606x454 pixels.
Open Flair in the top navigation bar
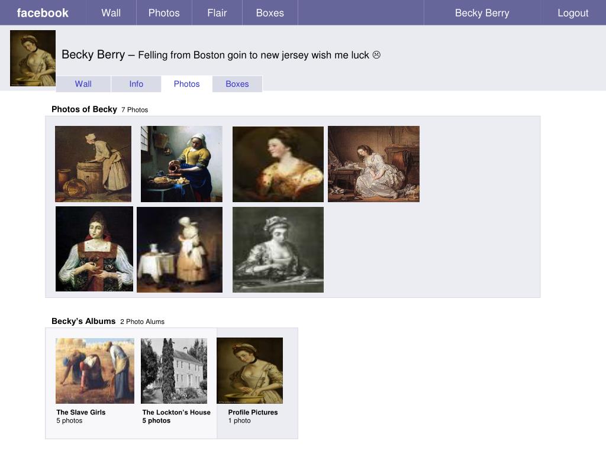[217, 13]
